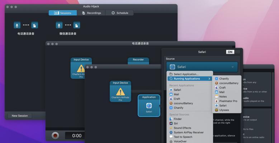279x143 pixels.
Task: Pick Craft in running applications submenu
Action: tap(227, 88)
